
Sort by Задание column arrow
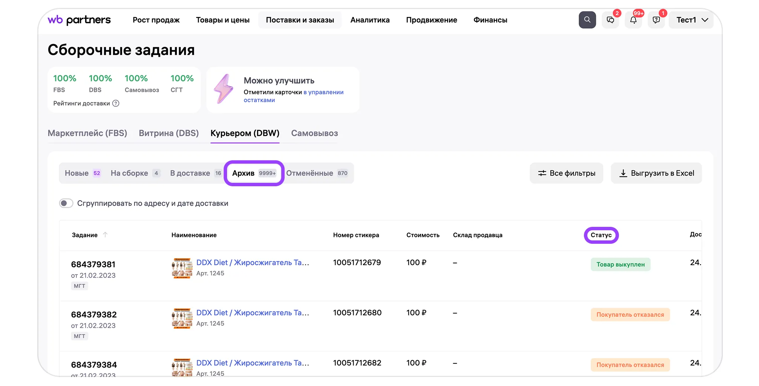click(105, 235)
